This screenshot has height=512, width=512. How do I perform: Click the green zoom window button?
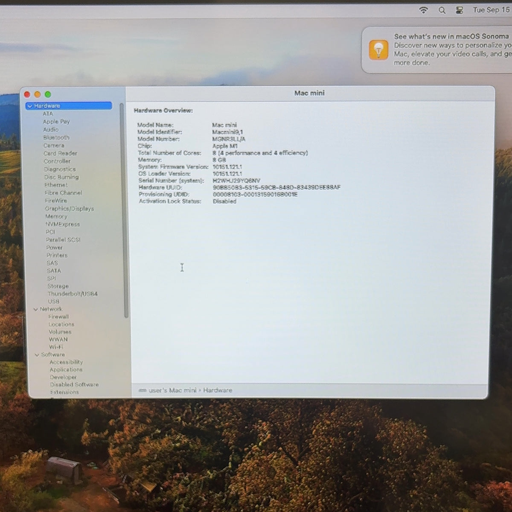click(x=48, y=95)
